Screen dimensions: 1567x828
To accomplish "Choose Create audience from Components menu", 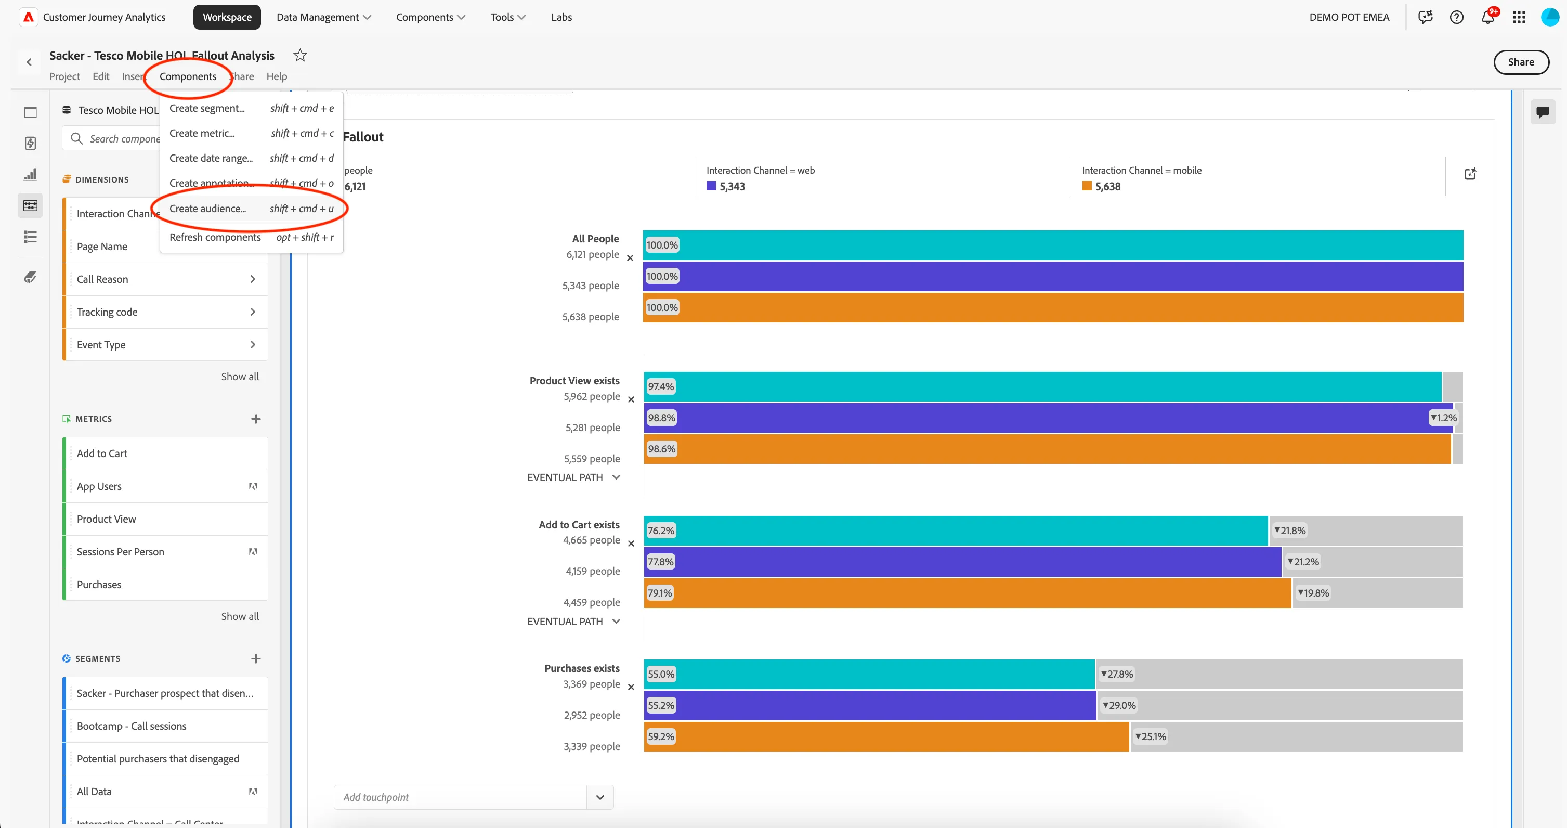I will click(x=251, y=209).
